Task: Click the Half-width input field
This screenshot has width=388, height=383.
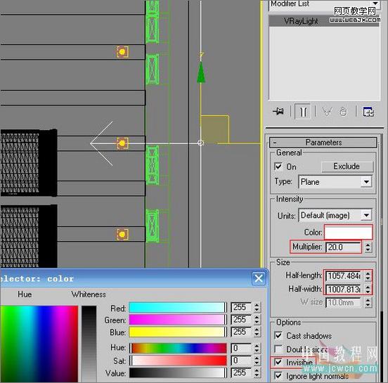Action: pyautogui.click(x=344, y=290)
